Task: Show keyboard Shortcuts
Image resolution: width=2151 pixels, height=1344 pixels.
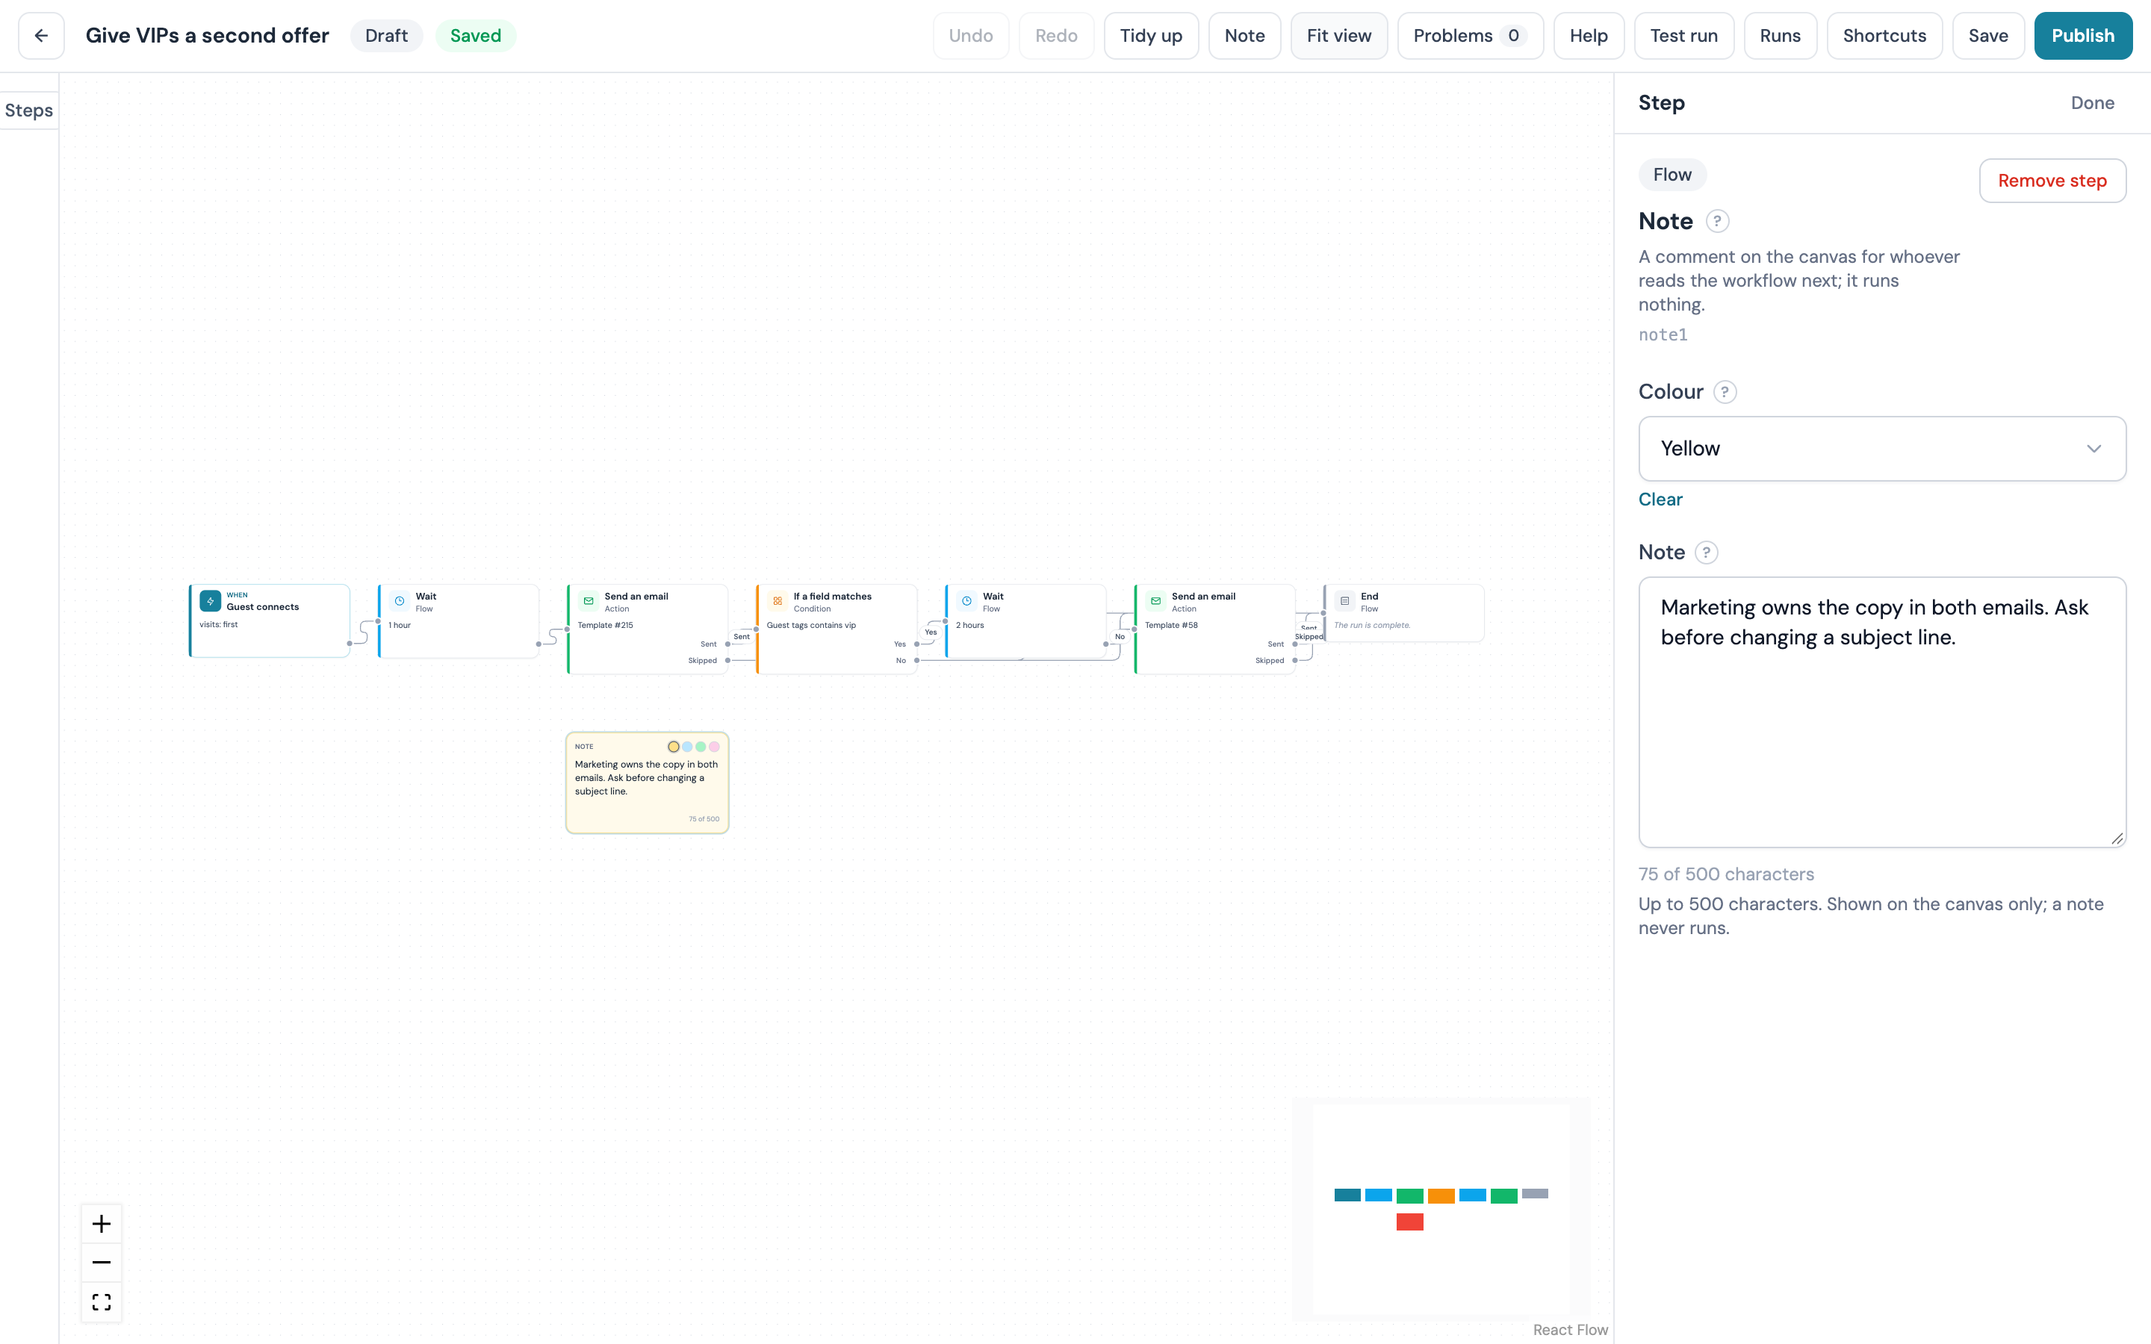Action: (x=1884, y=36)
